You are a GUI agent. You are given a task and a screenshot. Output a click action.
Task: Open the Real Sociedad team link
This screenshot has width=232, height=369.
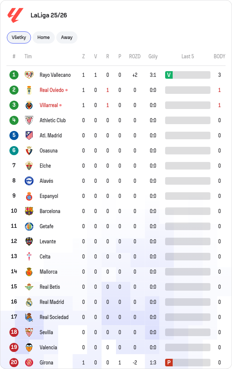54,317
